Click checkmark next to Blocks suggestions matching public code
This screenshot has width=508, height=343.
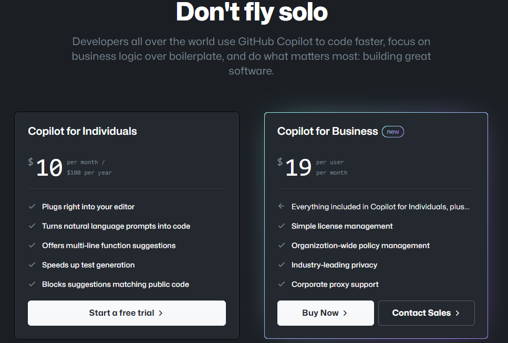coord(32,284)
